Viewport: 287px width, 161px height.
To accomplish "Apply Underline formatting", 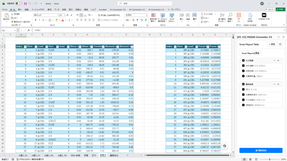I will click(43, 20).
